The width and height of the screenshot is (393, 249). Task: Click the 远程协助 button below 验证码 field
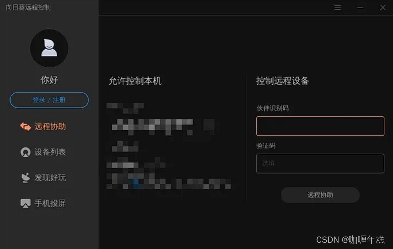point(320,195)
